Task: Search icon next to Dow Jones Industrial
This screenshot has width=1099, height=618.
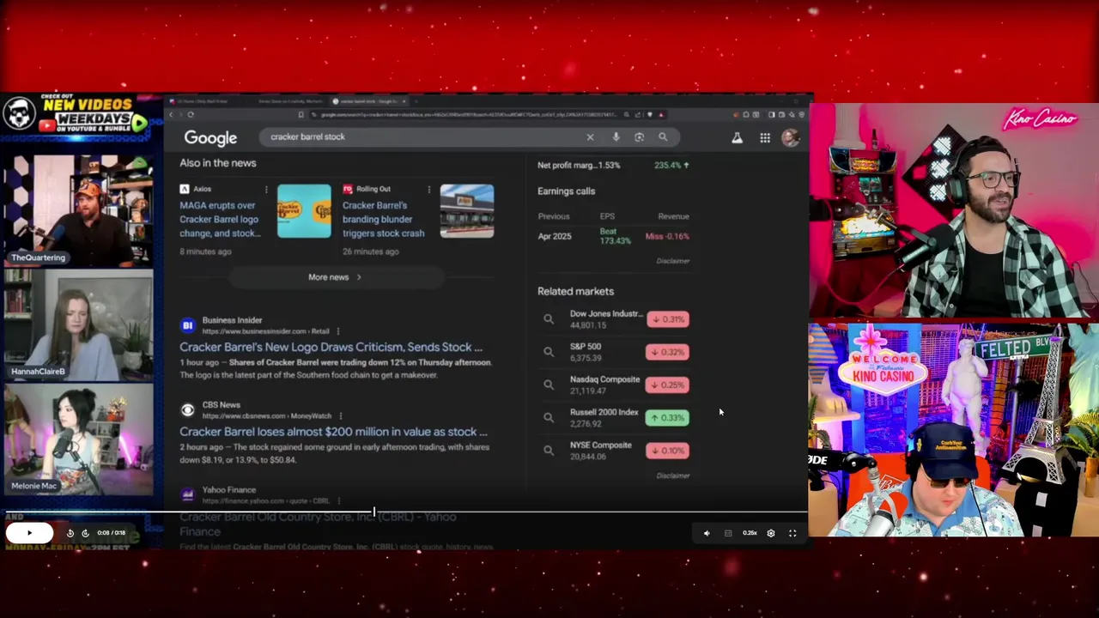Action: click(549, 319)
